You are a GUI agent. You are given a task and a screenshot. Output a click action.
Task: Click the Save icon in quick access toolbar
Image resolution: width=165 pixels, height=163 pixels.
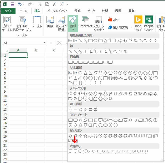point(12,4)
